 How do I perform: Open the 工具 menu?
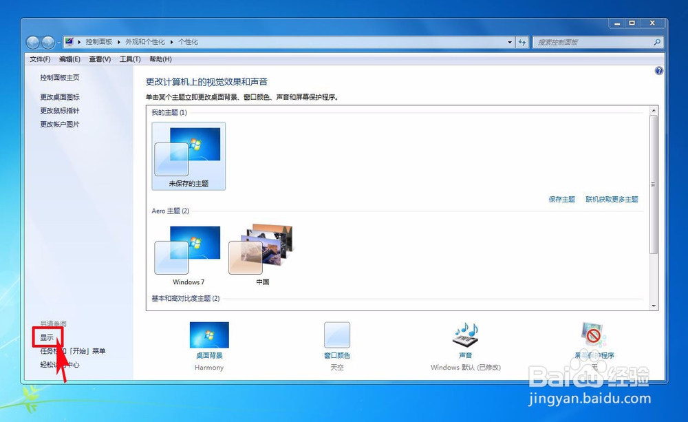coord(129,59)
